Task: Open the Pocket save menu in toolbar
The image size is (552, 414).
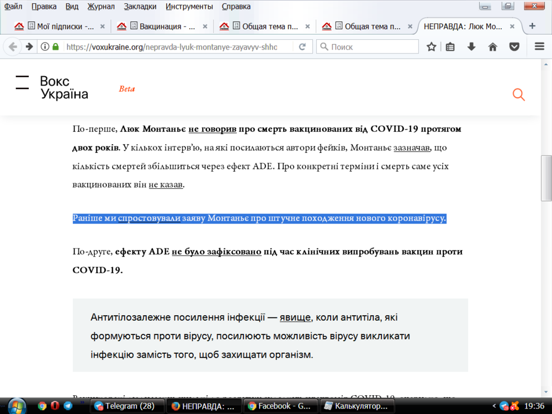Action: click(514, 46)
